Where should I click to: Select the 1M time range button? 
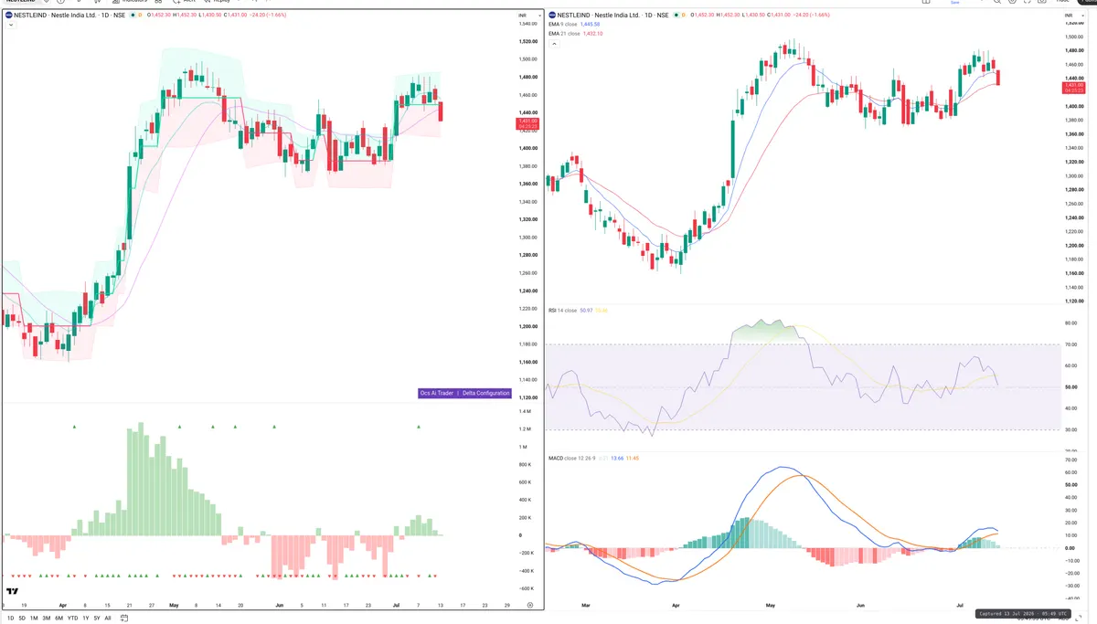coord(34,618)
